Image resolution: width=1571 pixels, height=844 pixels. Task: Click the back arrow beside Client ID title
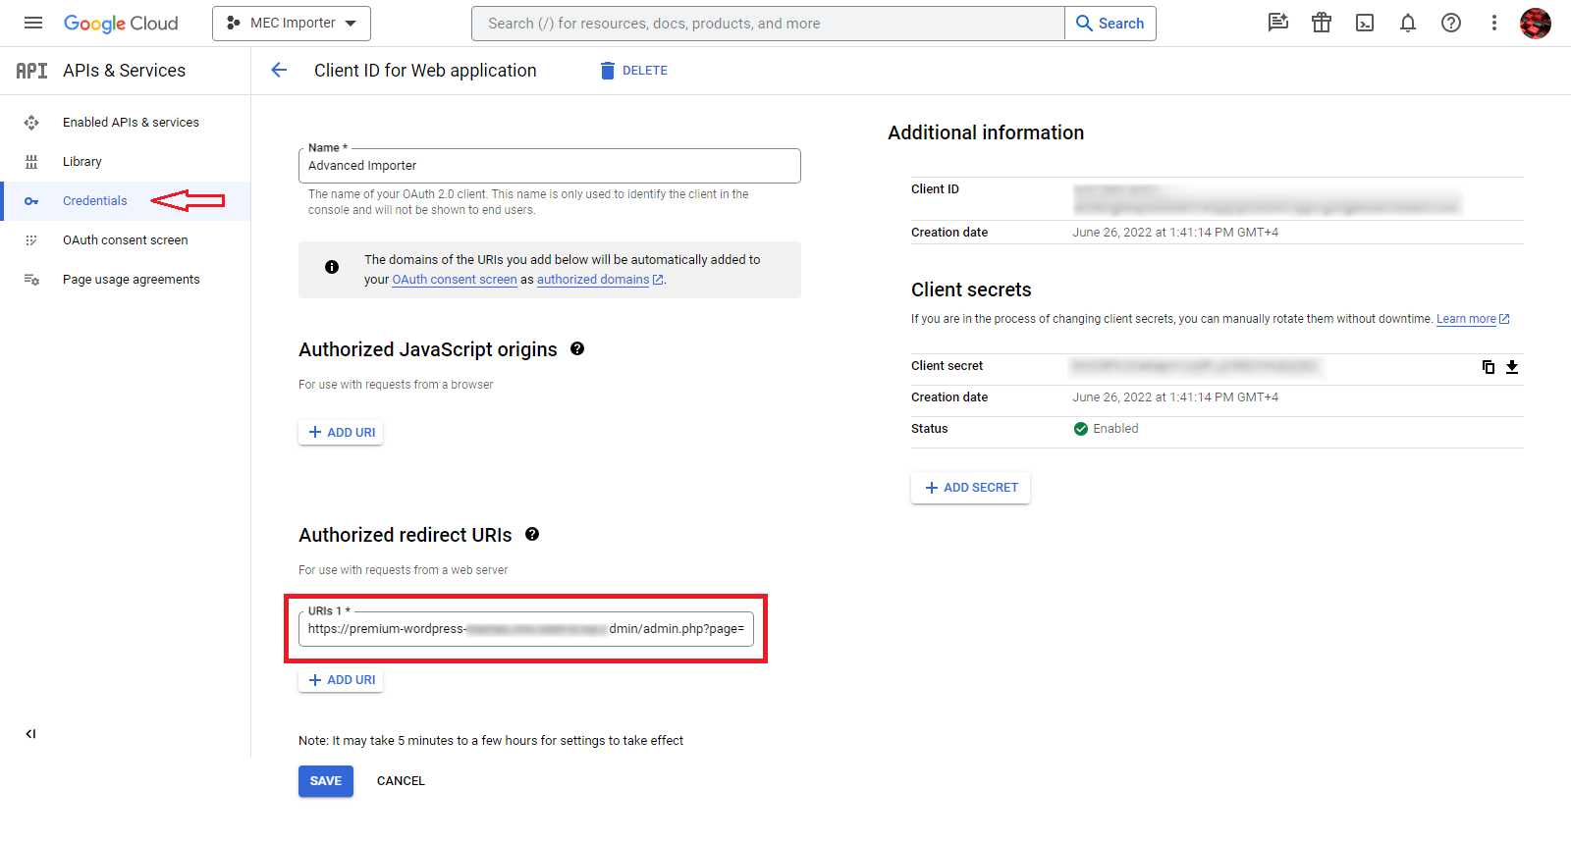point(279,70)
